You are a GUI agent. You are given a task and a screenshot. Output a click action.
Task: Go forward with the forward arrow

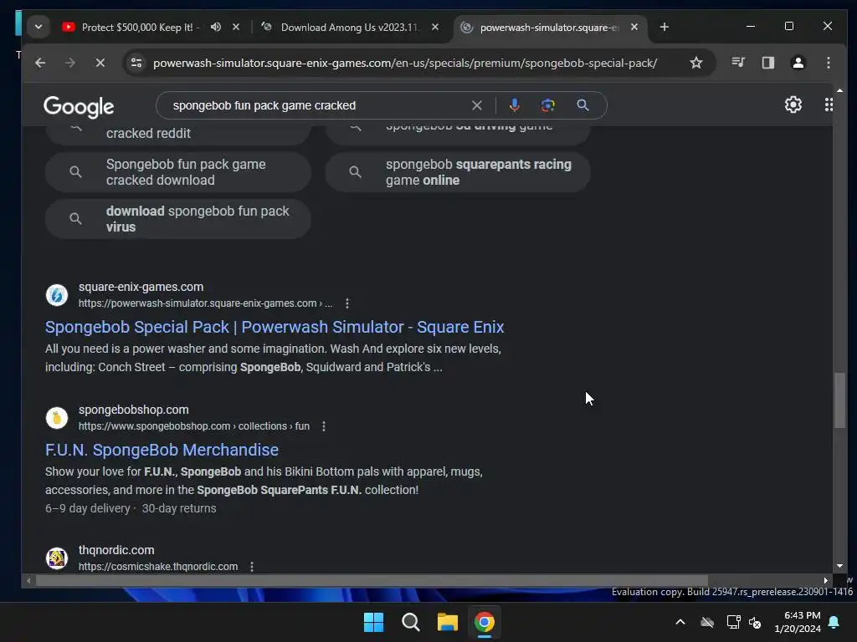pos(70,63)
